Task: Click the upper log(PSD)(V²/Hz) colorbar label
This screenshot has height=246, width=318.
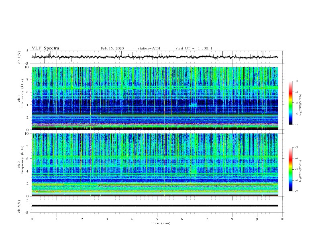Action: click(300, 105)
